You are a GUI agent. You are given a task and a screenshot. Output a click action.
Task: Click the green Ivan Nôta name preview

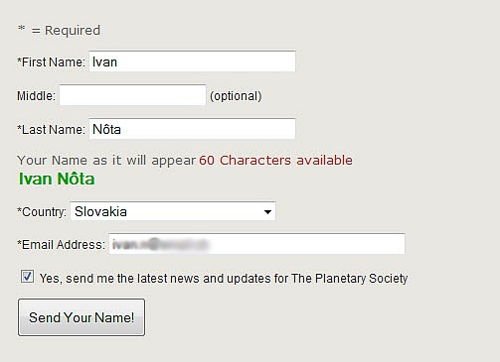tap(57, 179)
